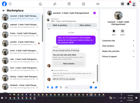Open Jennifer conversation in chat list
Viewport: 140px width, 103px height.
pyautogui.click(x=21, y=43)
